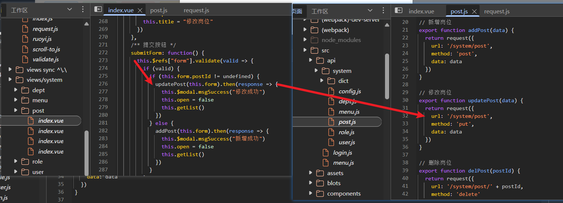
Task: Select highlighted post.js file in right tree
Action: tap(337, 122)
